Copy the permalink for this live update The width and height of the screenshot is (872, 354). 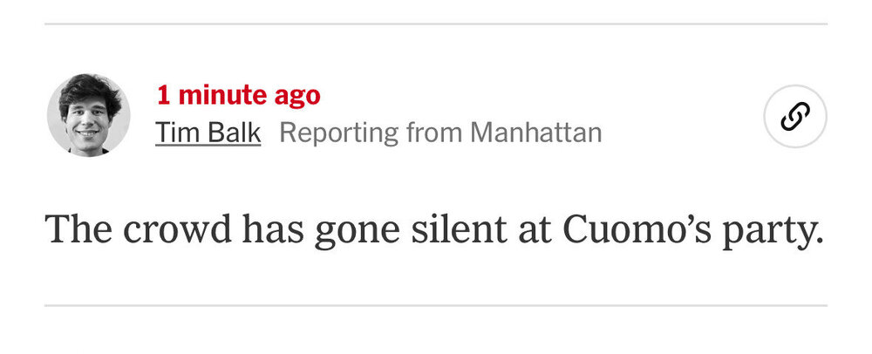(x=795, y=116)
